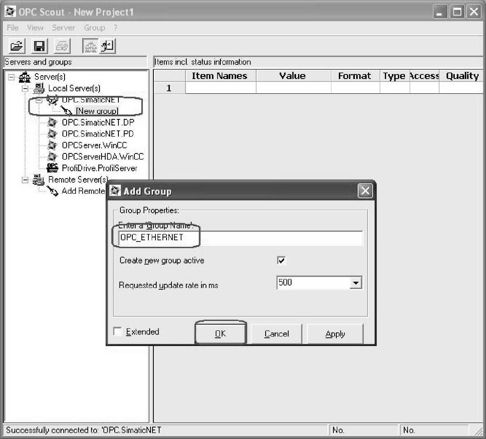Image resolution: width=486 pixels, height=439 pixels.
Task: Click the Add Group dialog title icon
Action: pyautogui.click(x=115, y=190)
